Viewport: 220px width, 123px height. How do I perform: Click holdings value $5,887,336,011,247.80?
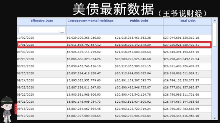84,87
